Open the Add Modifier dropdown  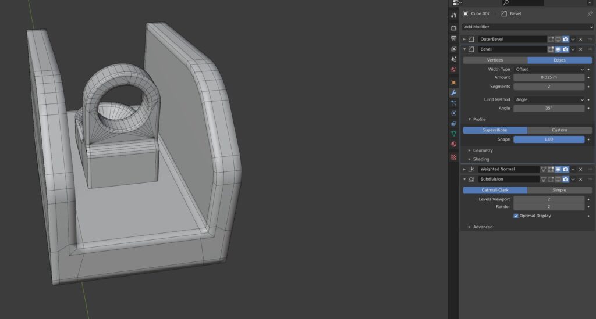coord(527,27)
